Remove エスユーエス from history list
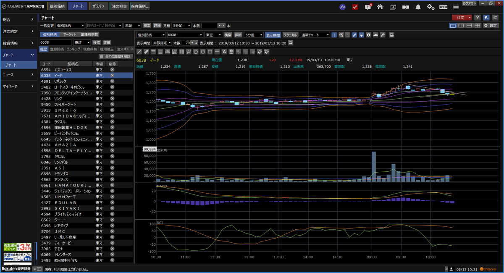 pos(112,70)
